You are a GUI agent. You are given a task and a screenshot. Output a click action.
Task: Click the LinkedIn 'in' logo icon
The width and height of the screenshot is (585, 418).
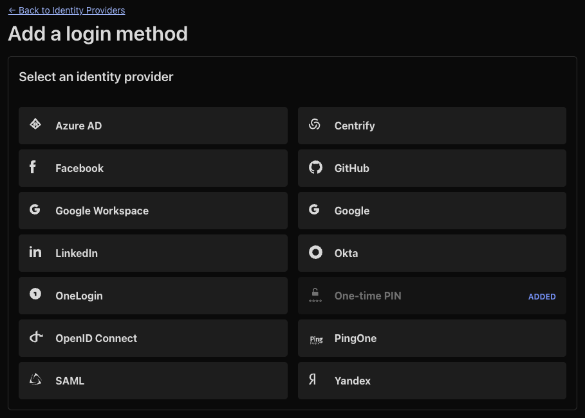click(35, 252)
